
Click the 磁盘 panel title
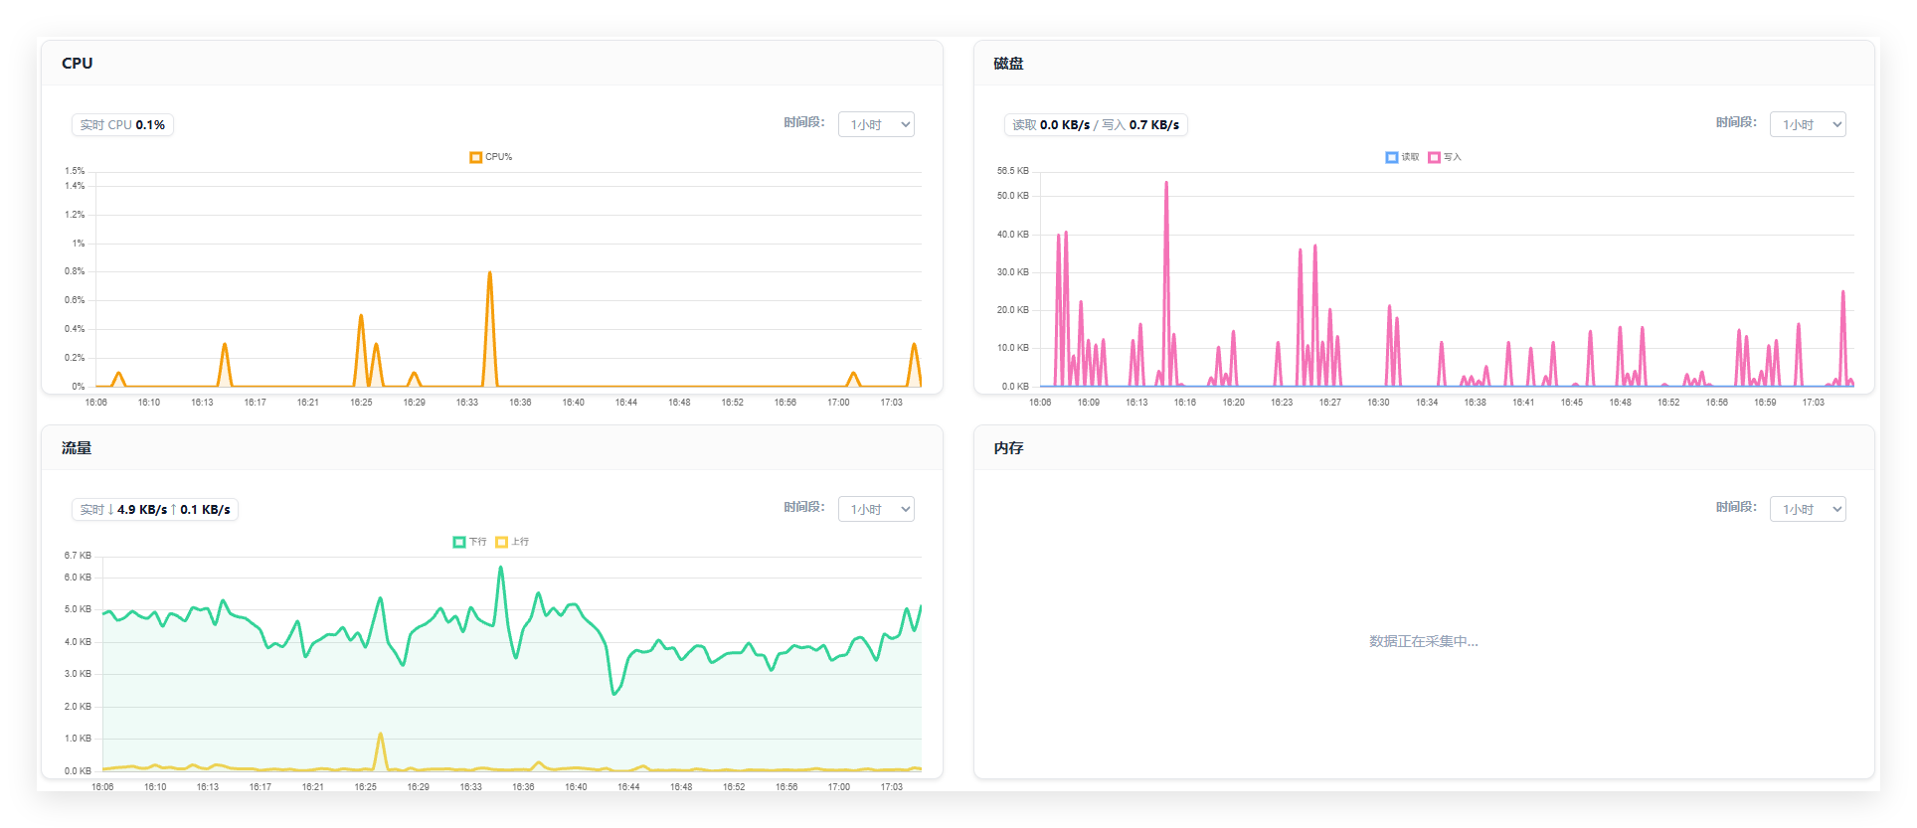point(1008,64)
